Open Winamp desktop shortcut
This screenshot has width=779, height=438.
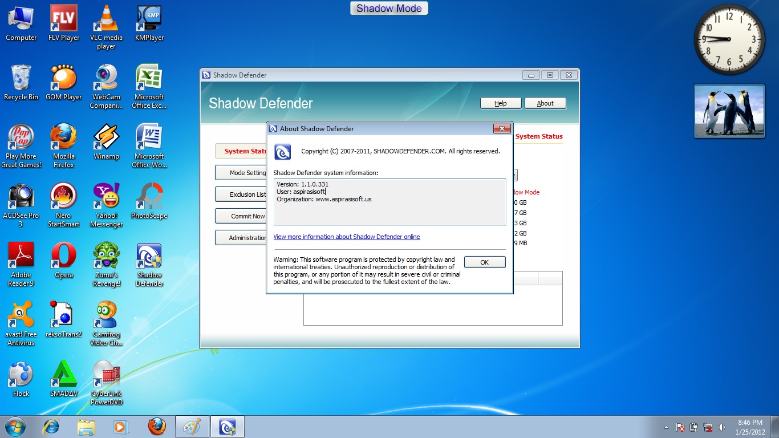[106, 142]
